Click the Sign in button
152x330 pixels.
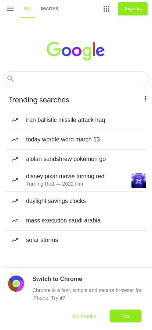(133, 9)
